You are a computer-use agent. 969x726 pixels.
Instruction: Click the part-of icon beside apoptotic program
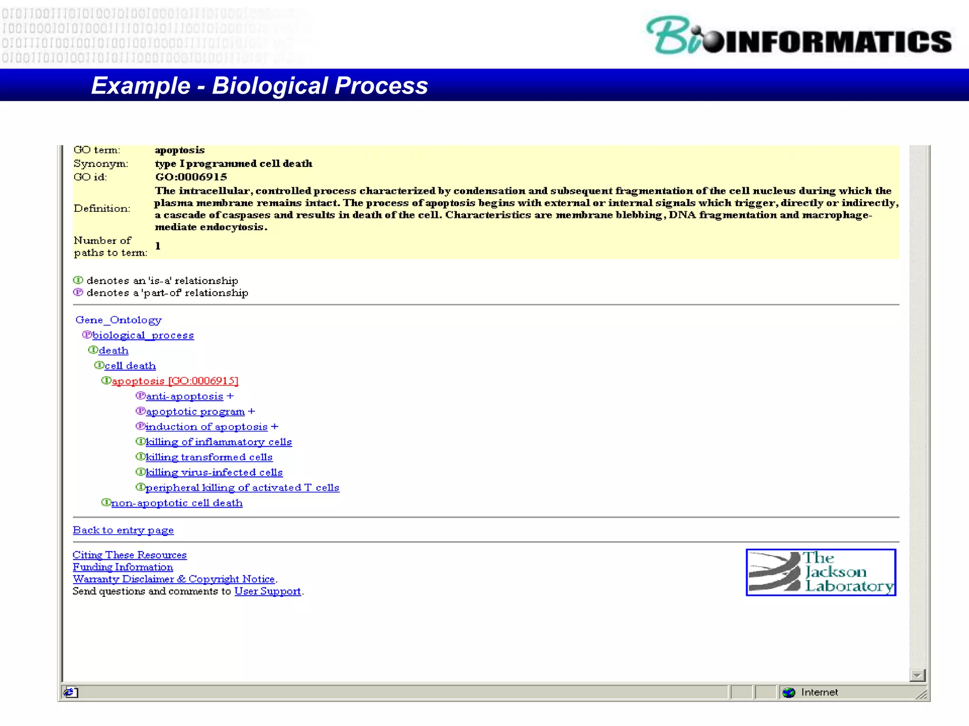click(x=141, y=411)
